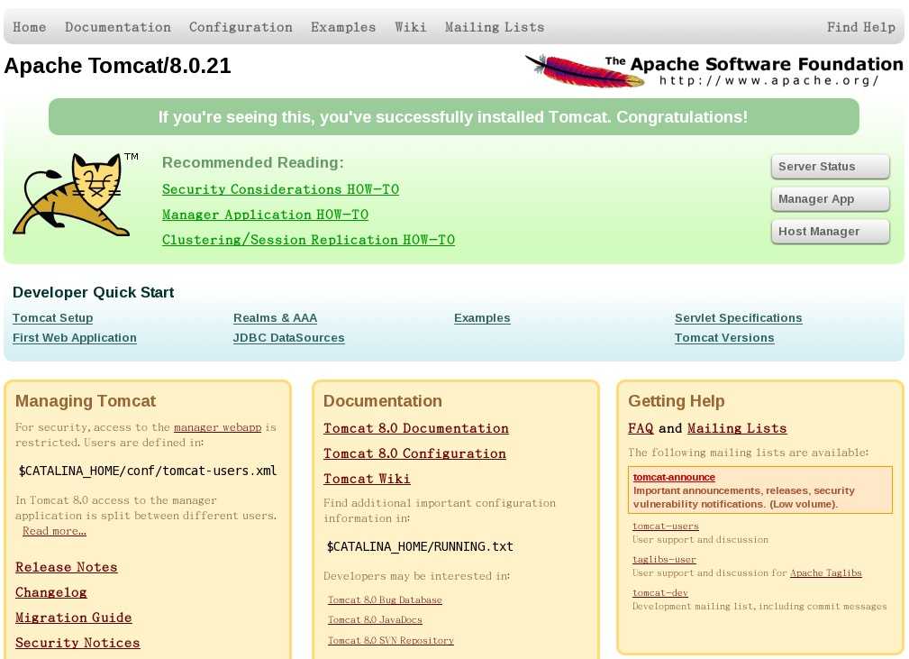The image size is (909, 659).
Task: Open the JDBC DataSources link
Action: (x=288, y=338)
